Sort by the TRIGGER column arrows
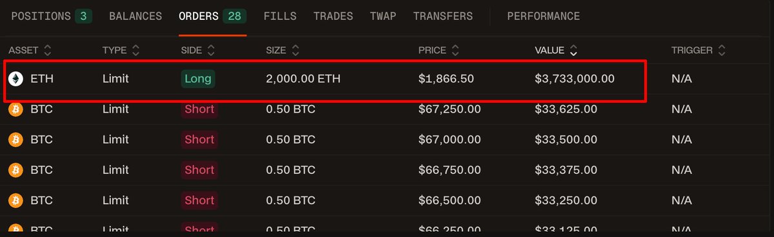This screenshot has height=237, width=774. tap(722, 50)
